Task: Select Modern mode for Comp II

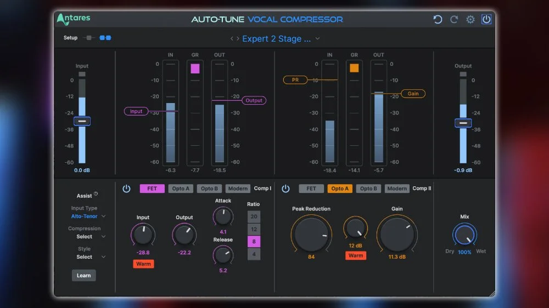Action: [397, 189]
